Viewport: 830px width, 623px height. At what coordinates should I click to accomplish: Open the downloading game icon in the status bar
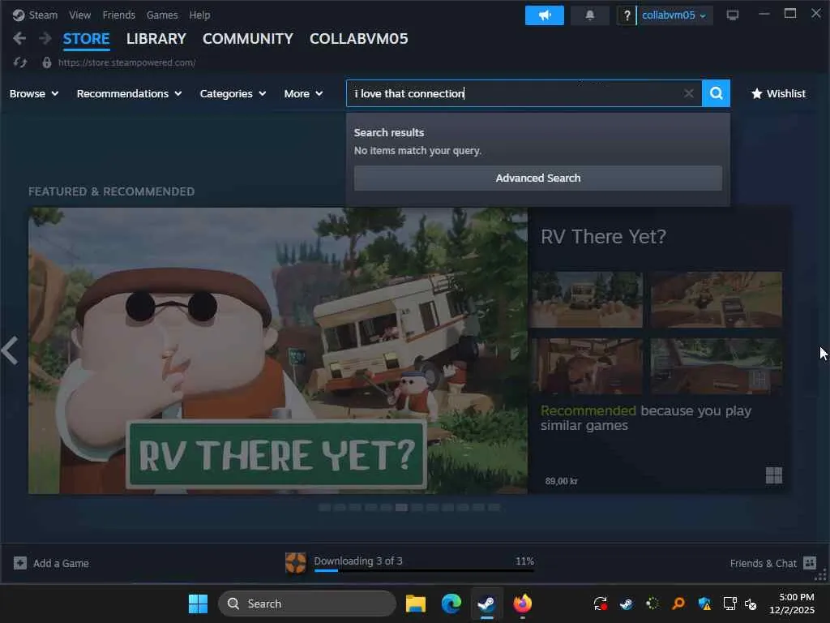pos(295,563)
